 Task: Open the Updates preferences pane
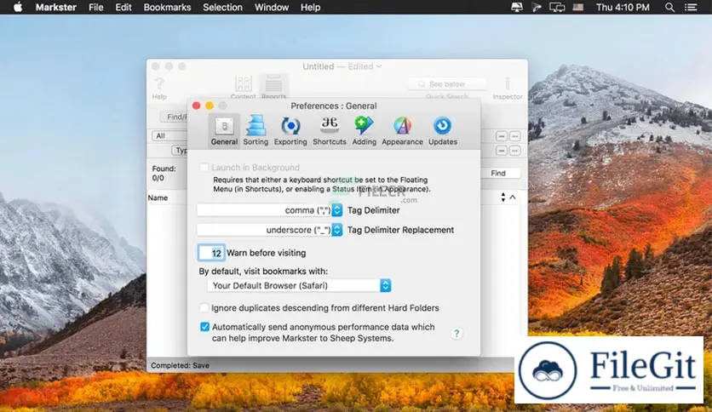(x=443, y=131)
